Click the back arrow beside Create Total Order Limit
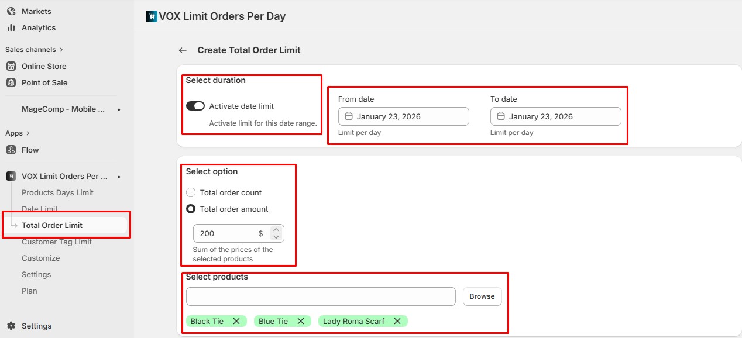742x338 pixels. (x=183, y=50)
